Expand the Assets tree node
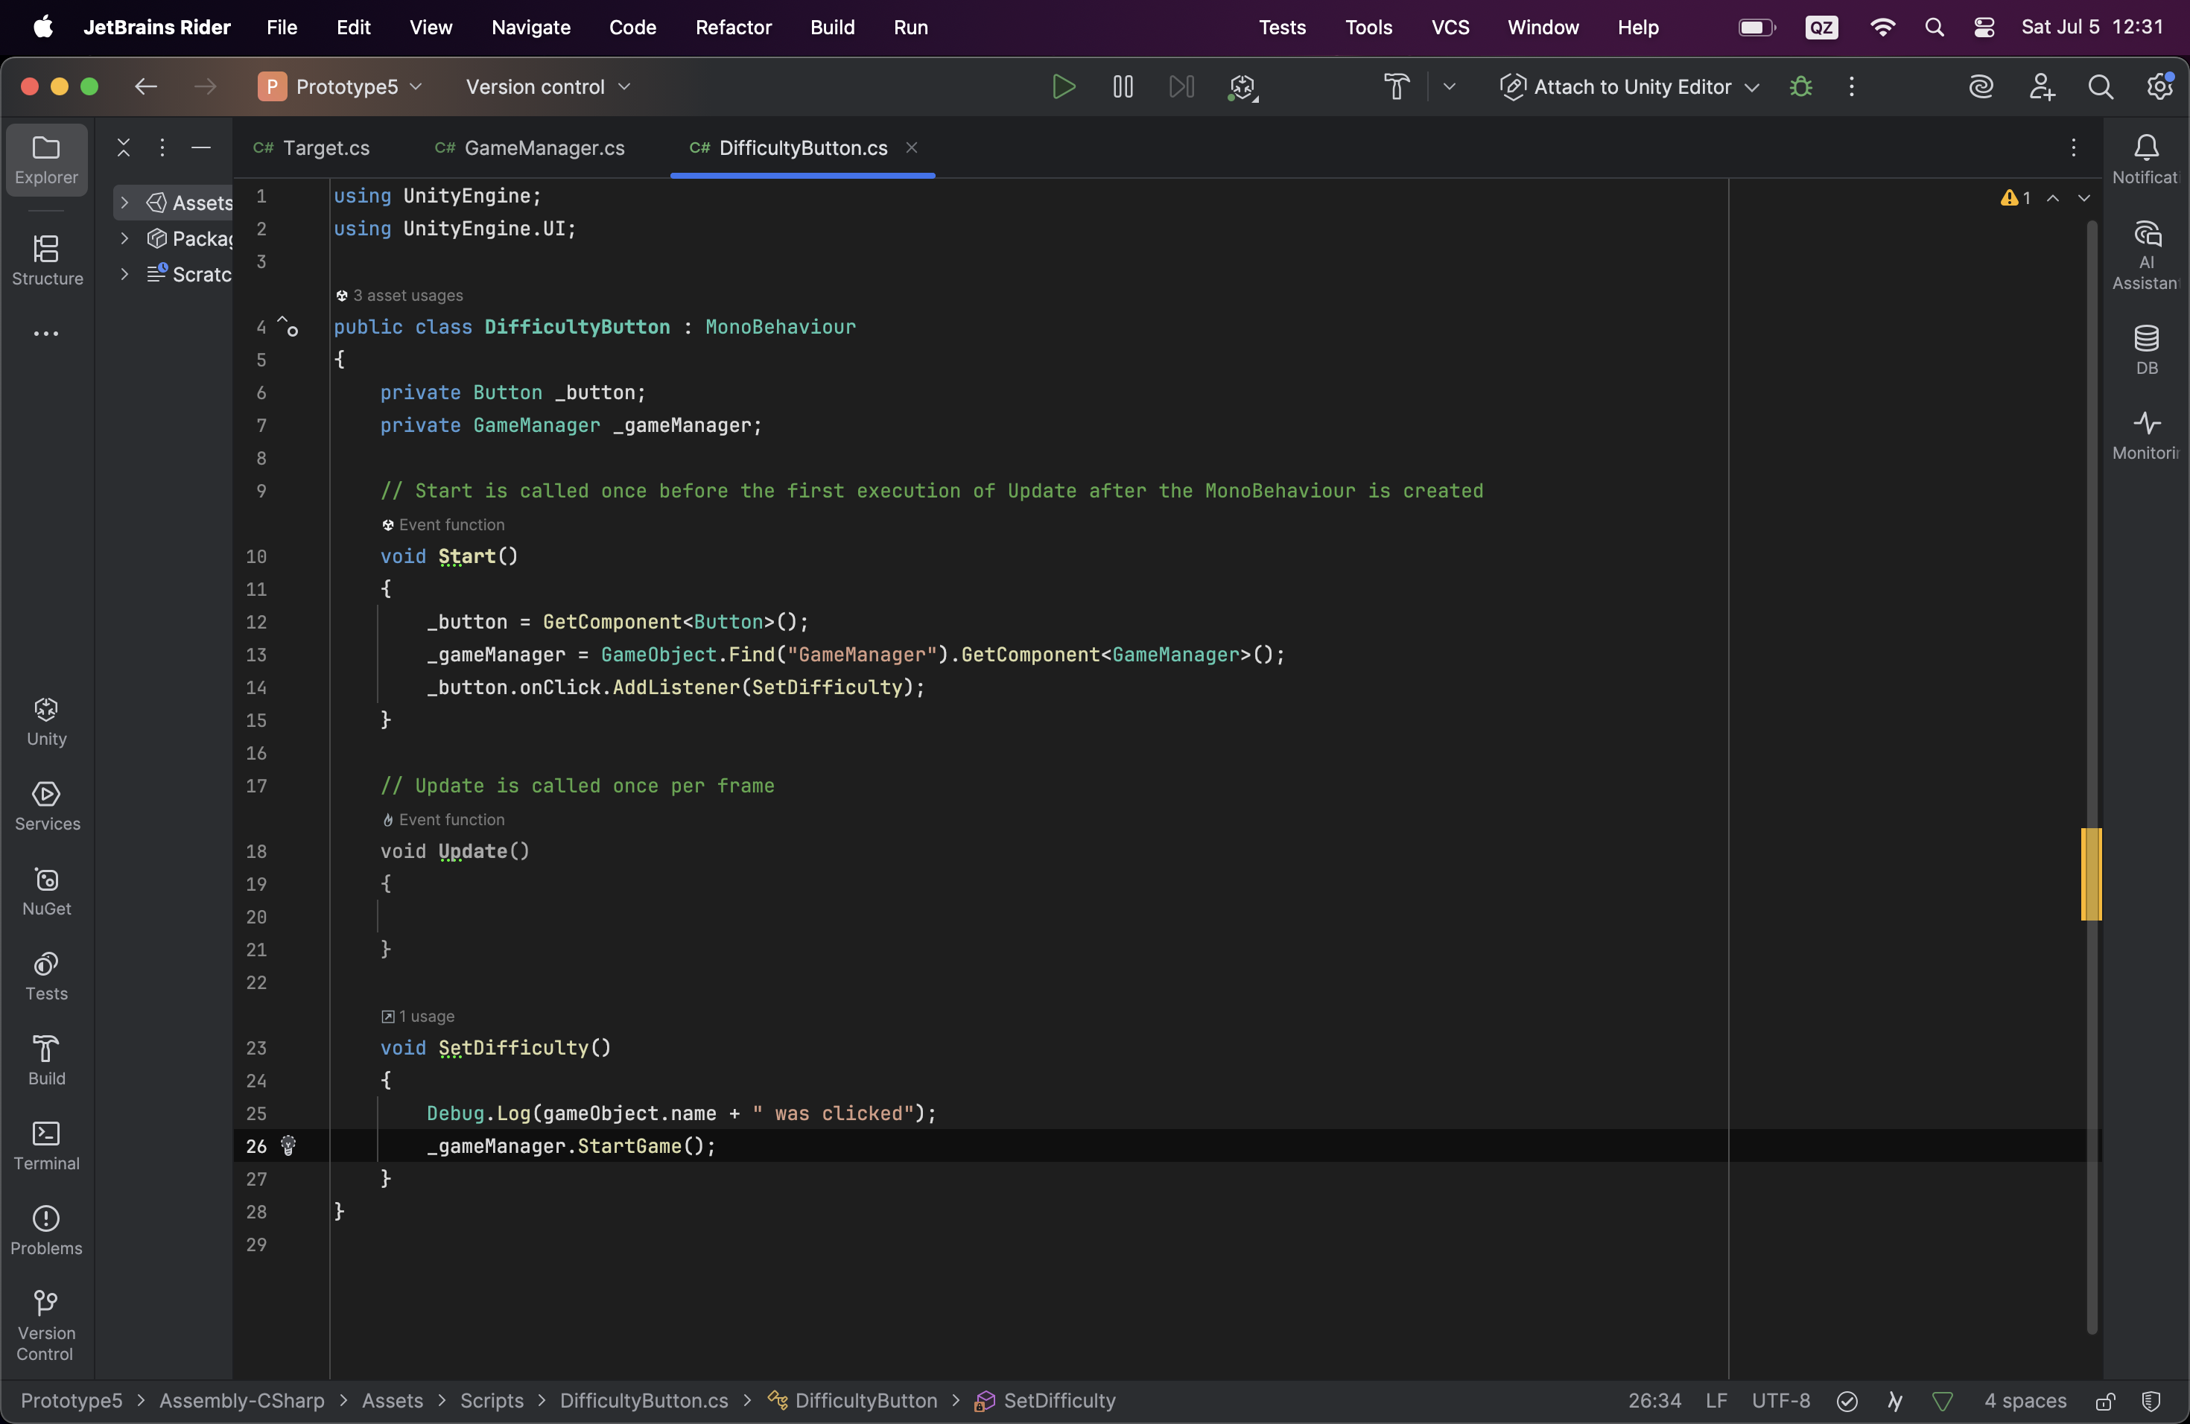The height and width of the screenshot is (1424, 2190). 124,203
